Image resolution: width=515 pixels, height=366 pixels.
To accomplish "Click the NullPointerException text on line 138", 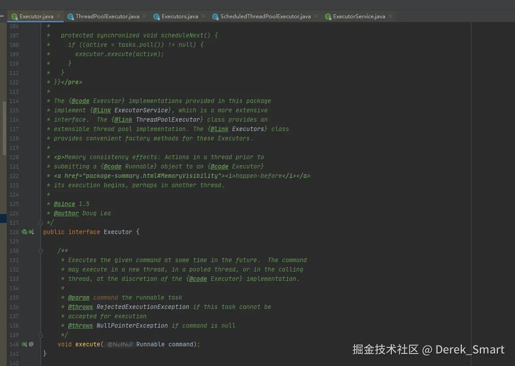I will click(132, 325).
